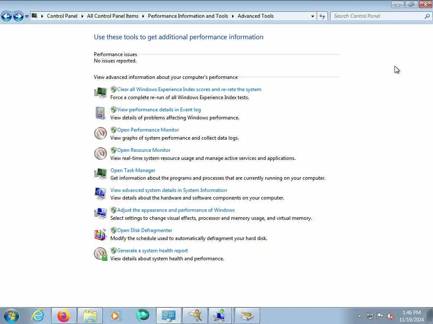Launch Internet Explorer from the taskbar
Screen dimensions: 433x324
tap(38, 316)
